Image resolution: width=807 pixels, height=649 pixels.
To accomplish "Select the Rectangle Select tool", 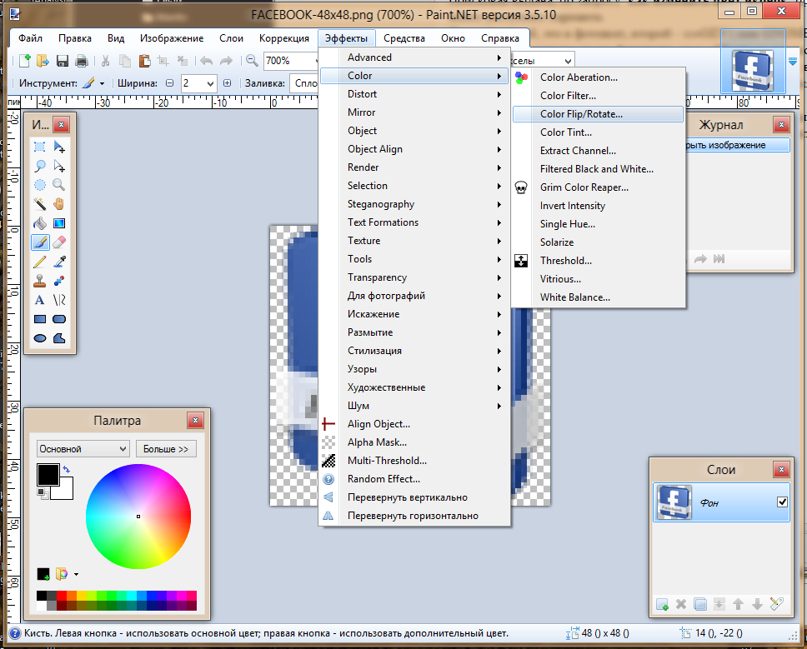I will (x=40, y=147).
